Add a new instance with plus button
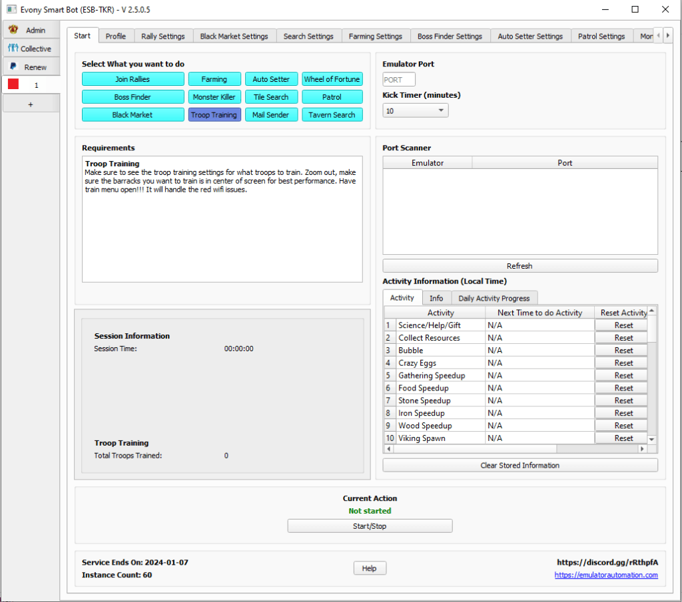 click(x=31, y=104)
